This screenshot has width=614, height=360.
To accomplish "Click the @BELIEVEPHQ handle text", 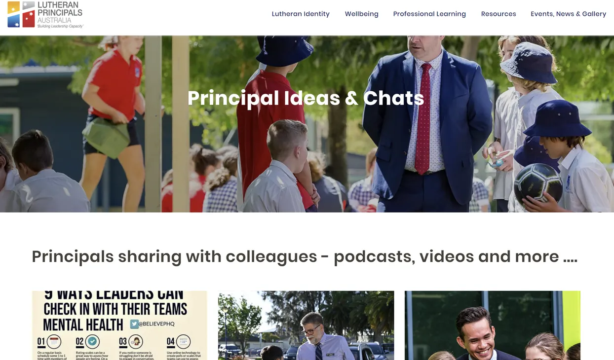I will click(x=156, y=324).
